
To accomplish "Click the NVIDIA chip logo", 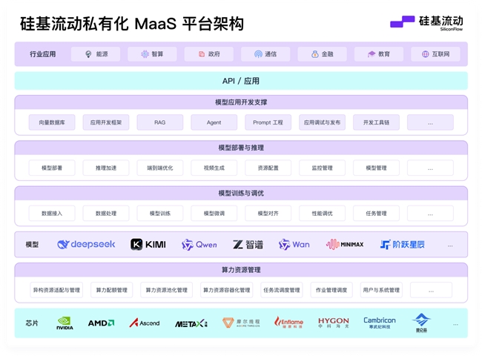I will point(65,323).
